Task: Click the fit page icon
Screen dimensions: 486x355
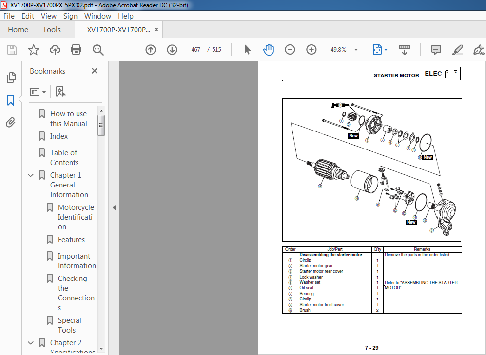Action: [377, 50]
